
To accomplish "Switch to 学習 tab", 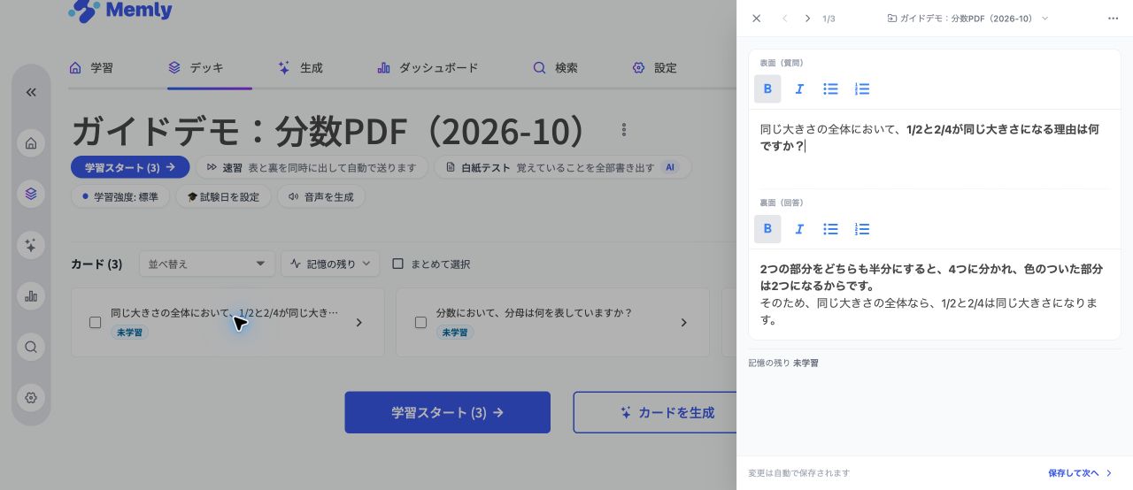I will tap(91, 68).
